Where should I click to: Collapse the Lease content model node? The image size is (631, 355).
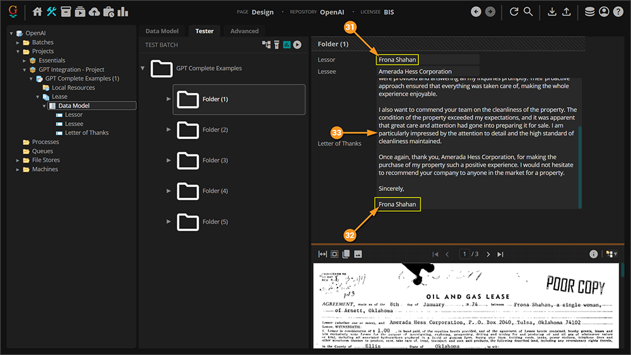click(37, 97)
